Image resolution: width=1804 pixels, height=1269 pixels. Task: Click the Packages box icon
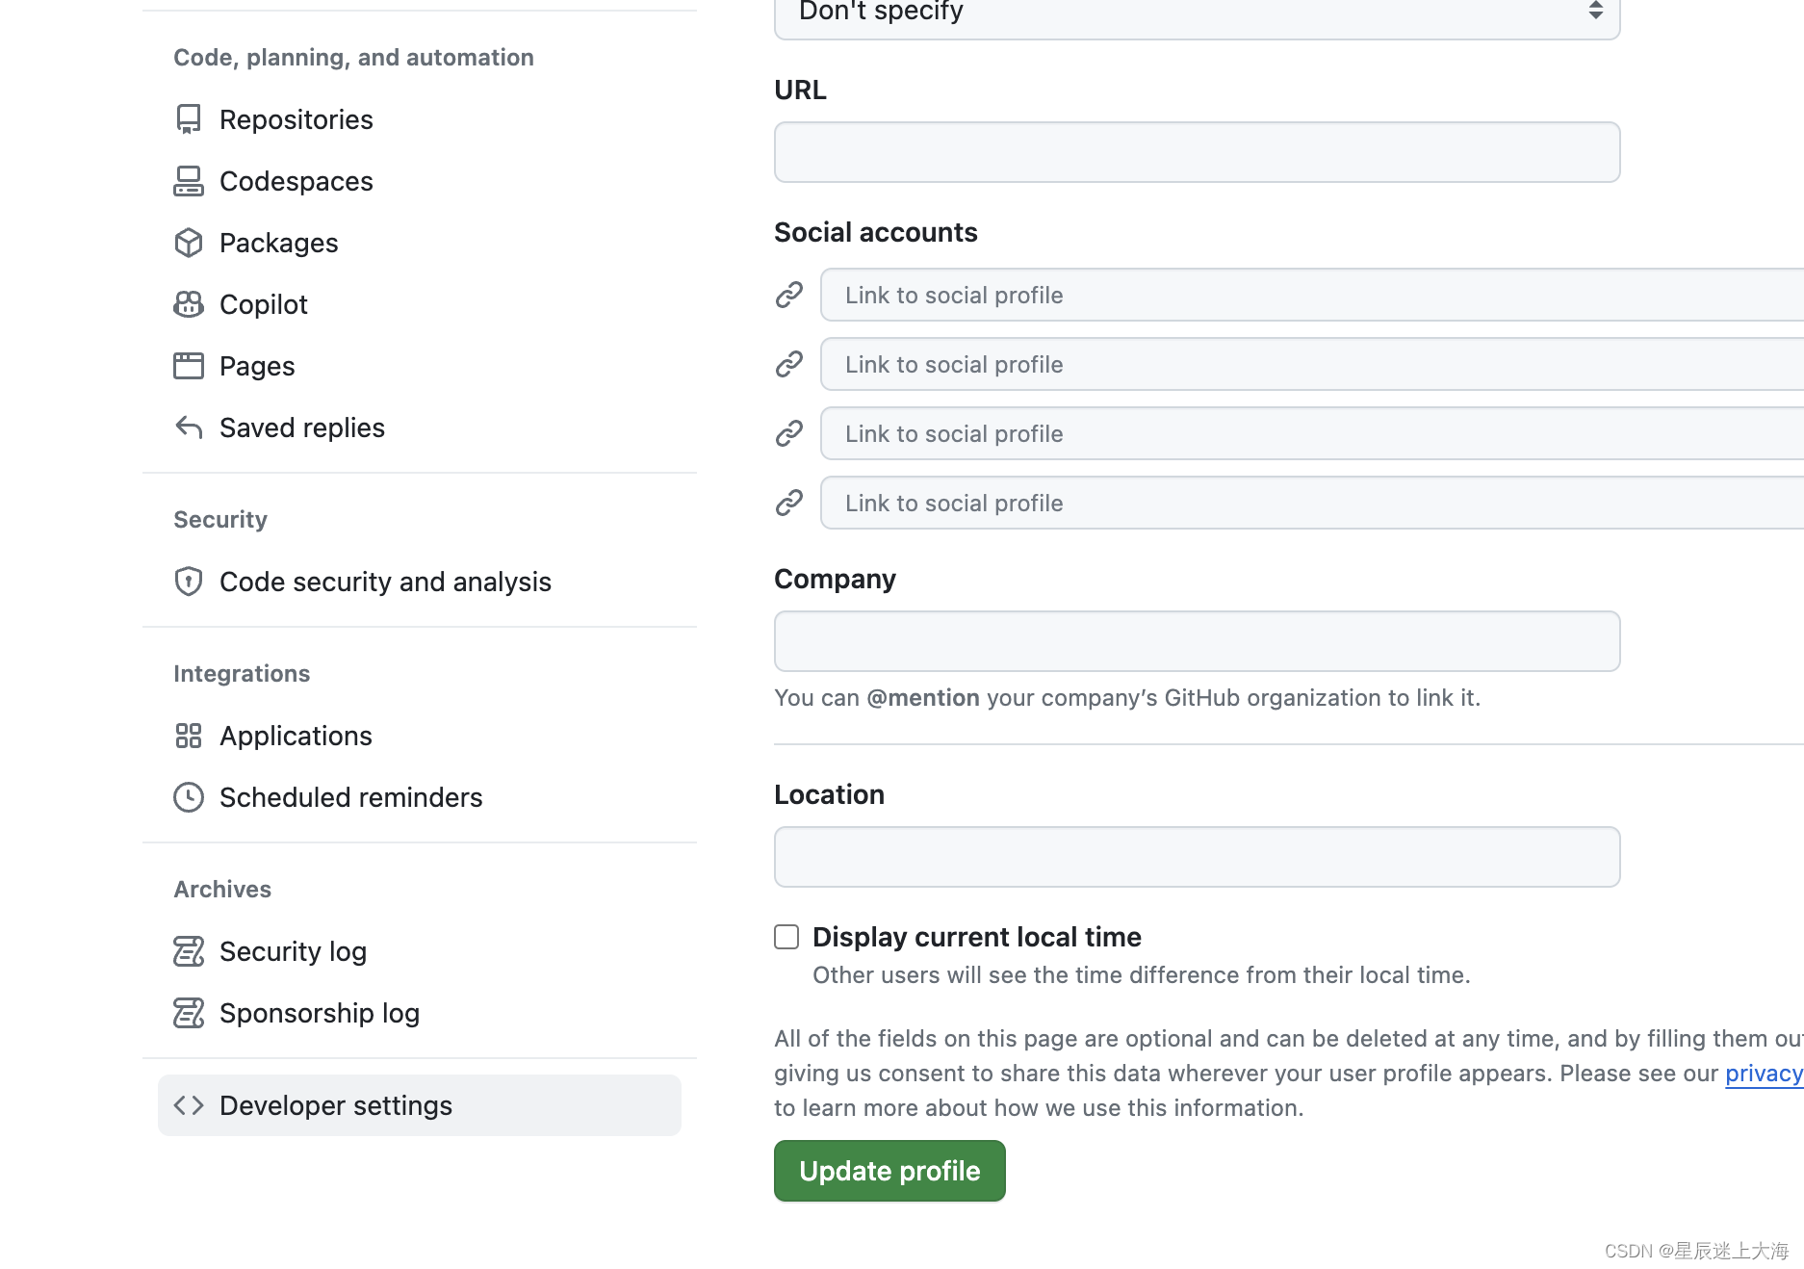tap(189, 243)
